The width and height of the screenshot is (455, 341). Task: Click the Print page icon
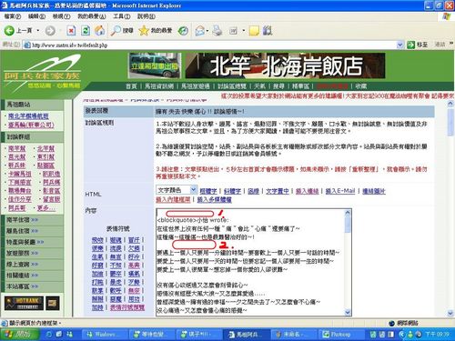pyautogui.click(x=217, y=30)
